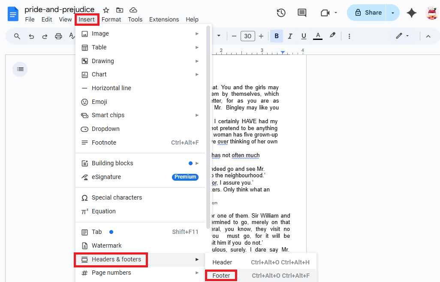Start a Meet video call
The height and width of the screenshot is (282, 440).
click(x=326, y=13)
